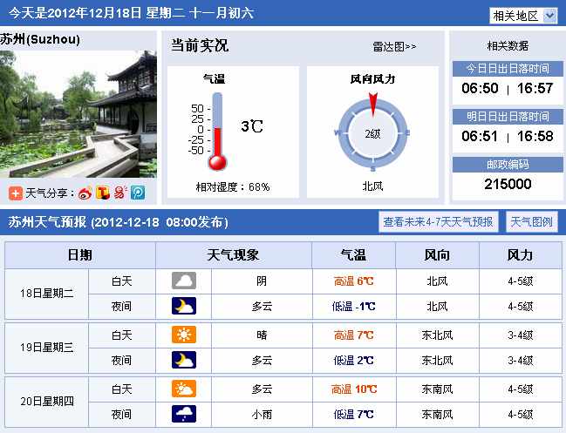Click the sunny icon for 19日 daytime
The width and height of the screenshot is (566, 433).
tap(184, 335)
